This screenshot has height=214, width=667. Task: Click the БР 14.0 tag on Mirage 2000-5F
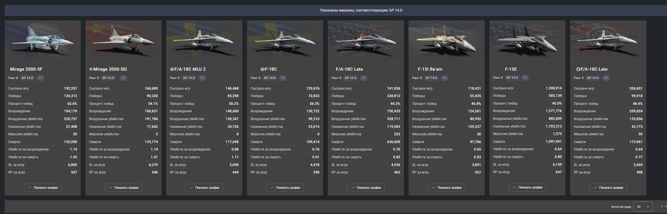pos(27,78)
